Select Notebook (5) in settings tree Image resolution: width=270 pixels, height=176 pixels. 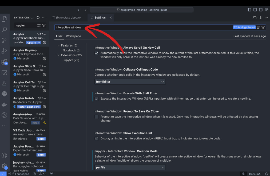[72, 50]
